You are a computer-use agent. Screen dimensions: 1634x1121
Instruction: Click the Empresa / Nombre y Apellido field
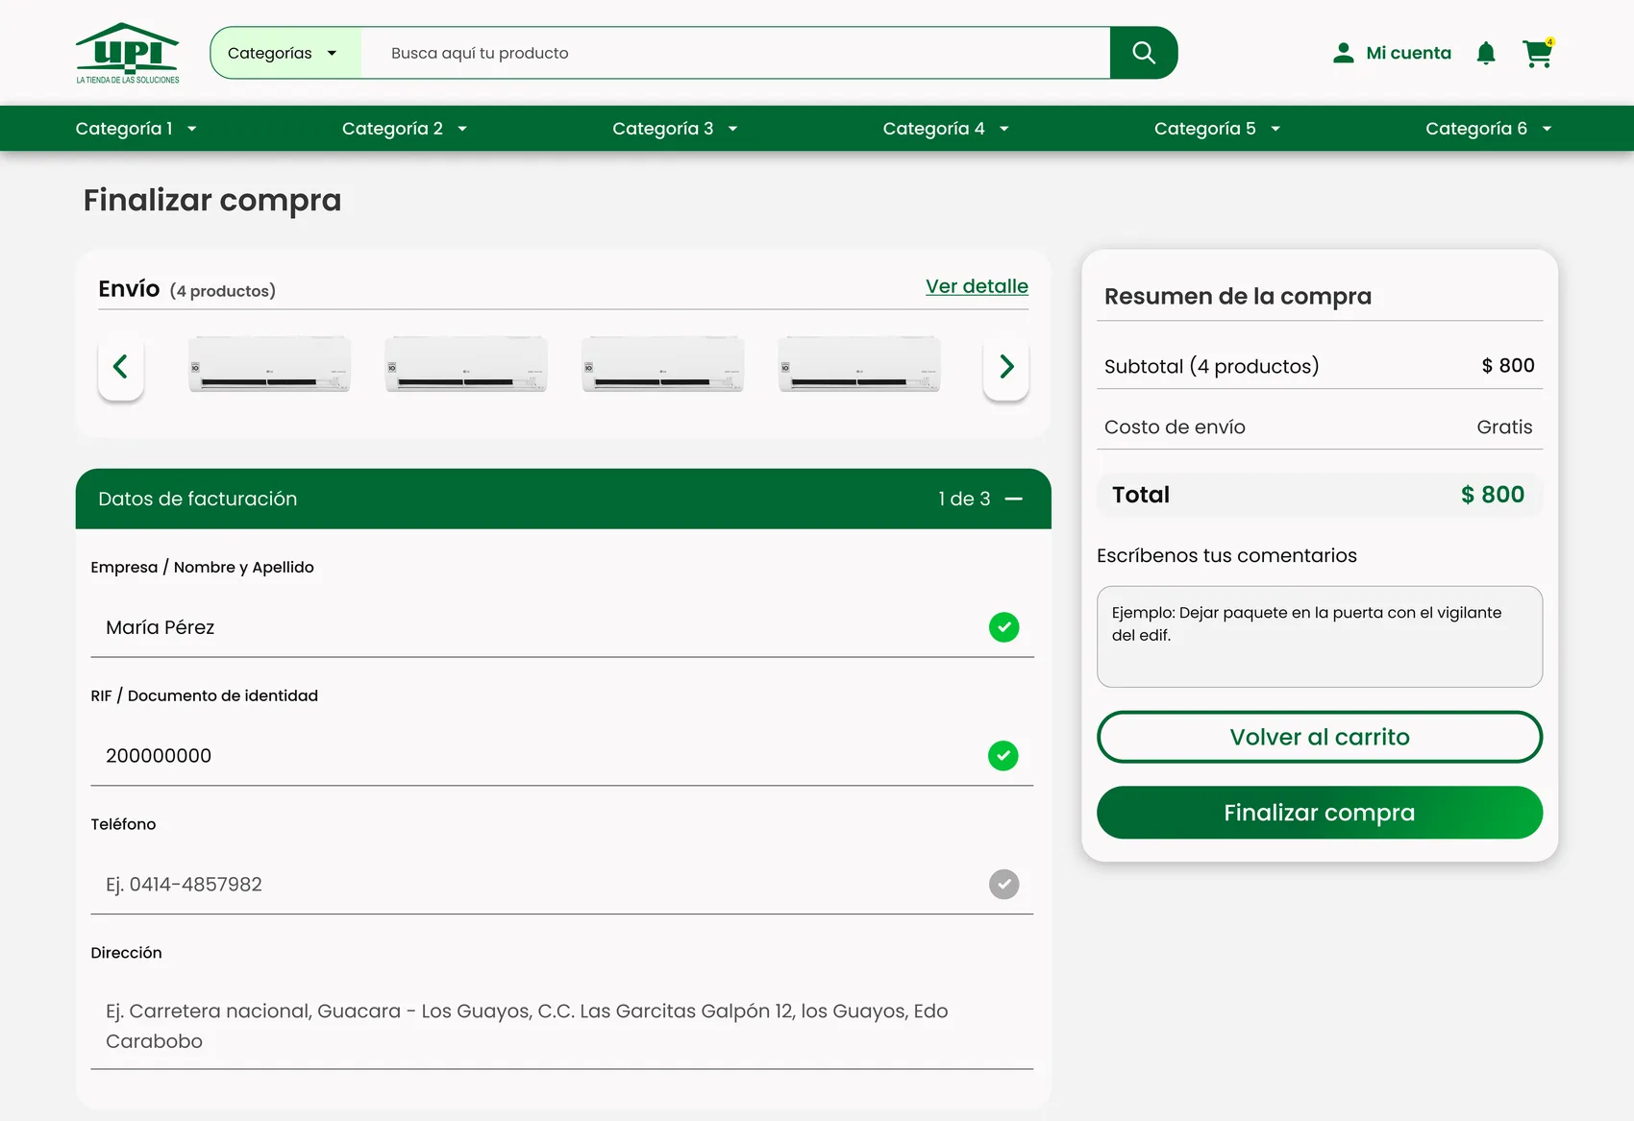562,627
